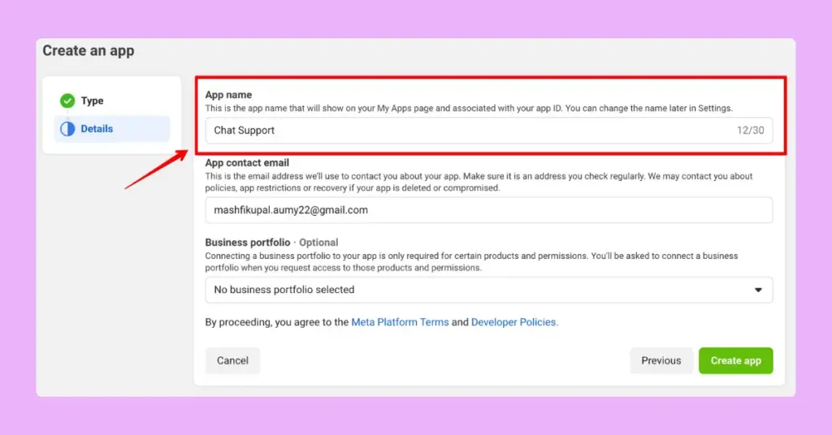
Task: Select the Details step in sidebar
Action: pyautogui.click(x=112, y=129)
